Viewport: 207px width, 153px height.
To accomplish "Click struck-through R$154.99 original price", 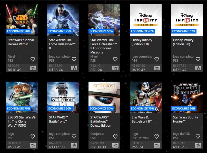I will (x=56, y=66).
